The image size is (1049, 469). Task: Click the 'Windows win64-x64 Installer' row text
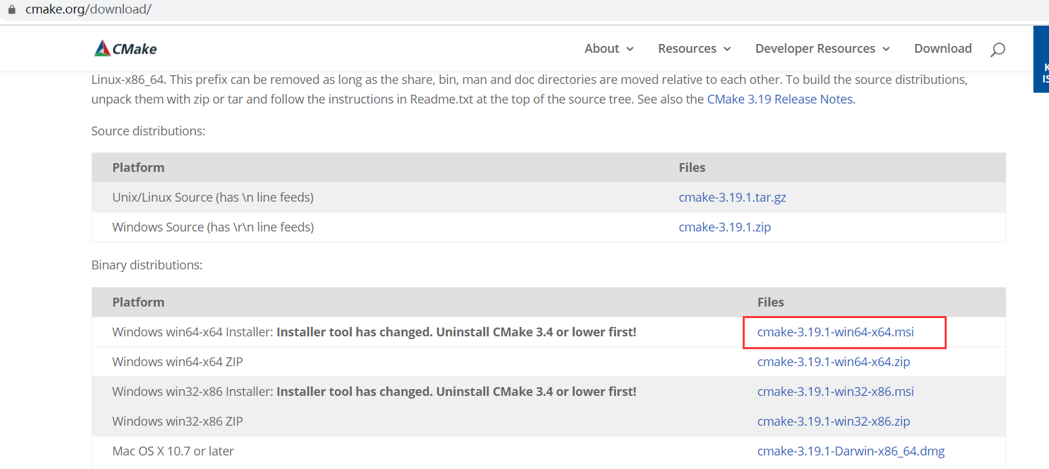coord(374,332)
